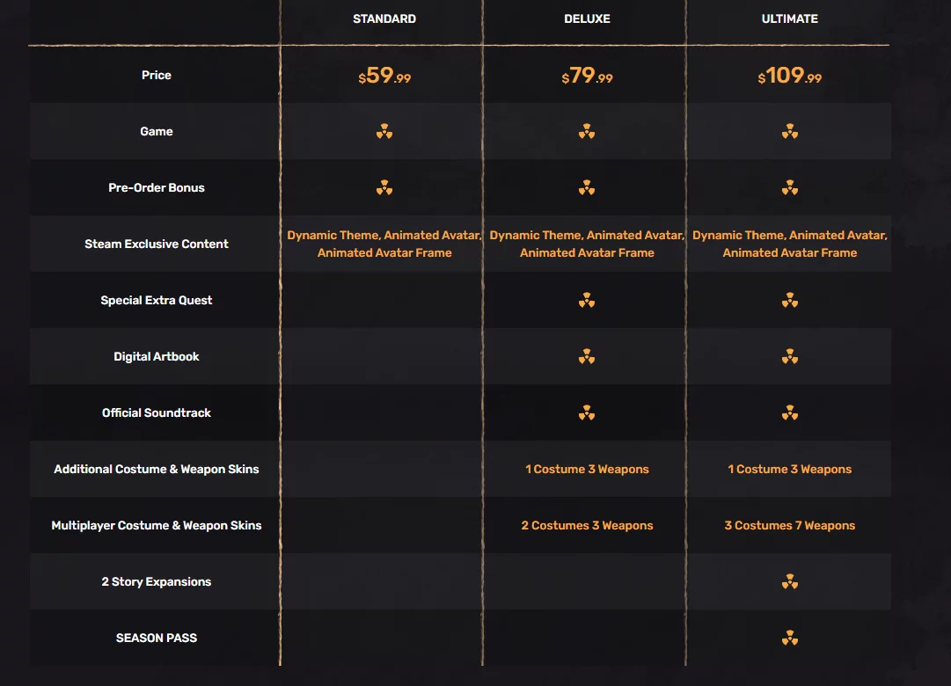951x686 pixels.
Task: Click the Deluxe Official Soundtrack radiation icon
Action: click(587, 413)
